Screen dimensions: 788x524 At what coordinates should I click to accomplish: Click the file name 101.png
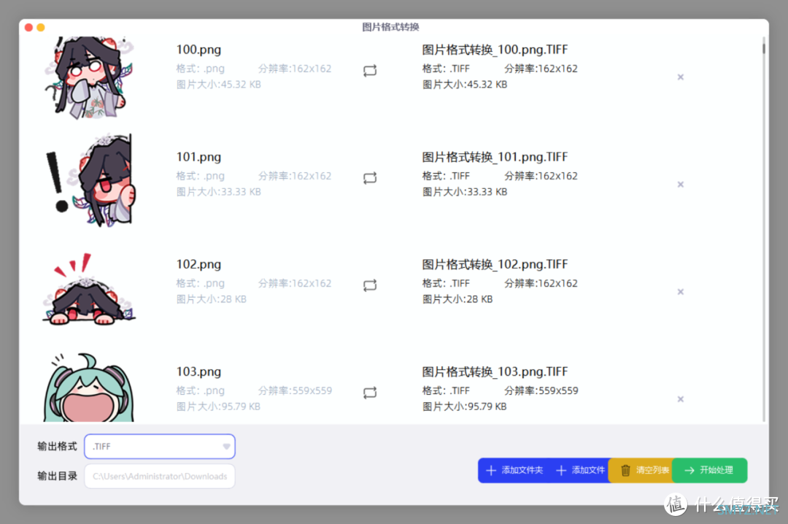pos(198,158)
